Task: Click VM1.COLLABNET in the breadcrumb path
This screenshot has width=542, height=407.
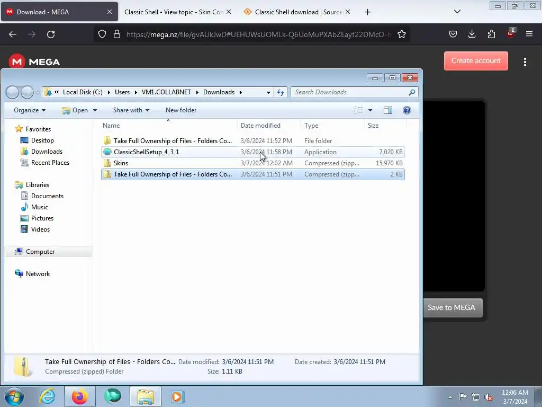Action: pyautogui.click(x=166, y=92)
